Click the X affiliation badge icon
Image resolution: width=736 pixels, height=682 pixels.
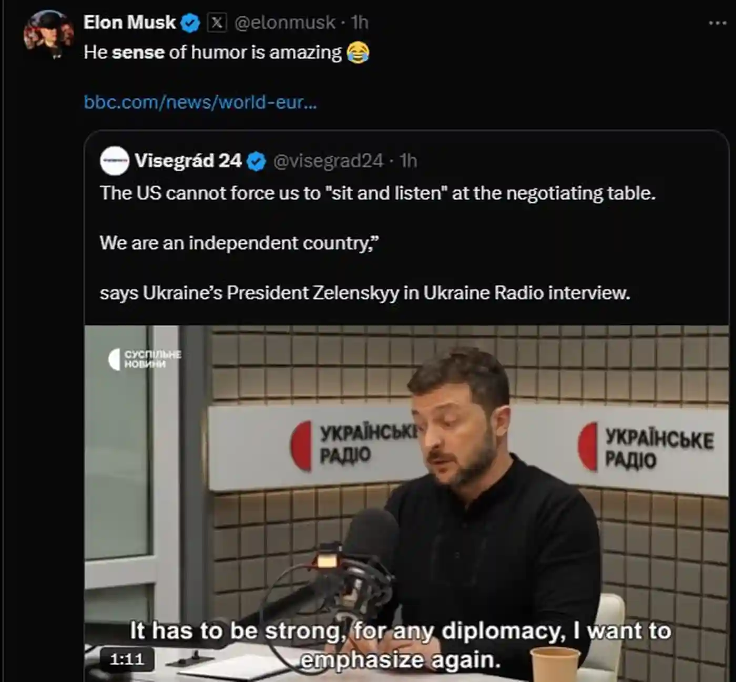coord(217,22)
